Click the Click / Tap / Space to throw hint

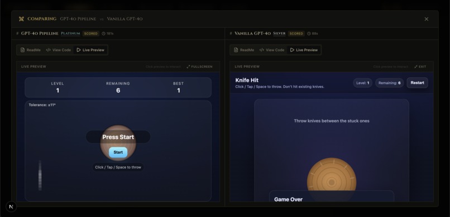[118, 167]
